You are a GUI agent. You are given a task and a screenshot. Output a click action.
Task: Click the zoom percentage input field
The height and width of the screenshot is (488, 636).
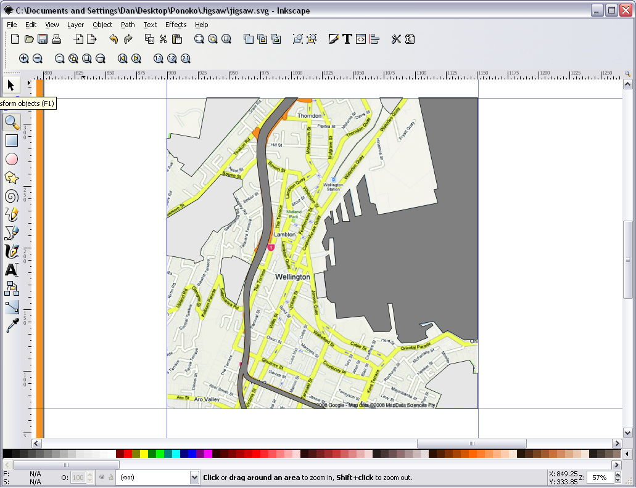tap(600, 478)
